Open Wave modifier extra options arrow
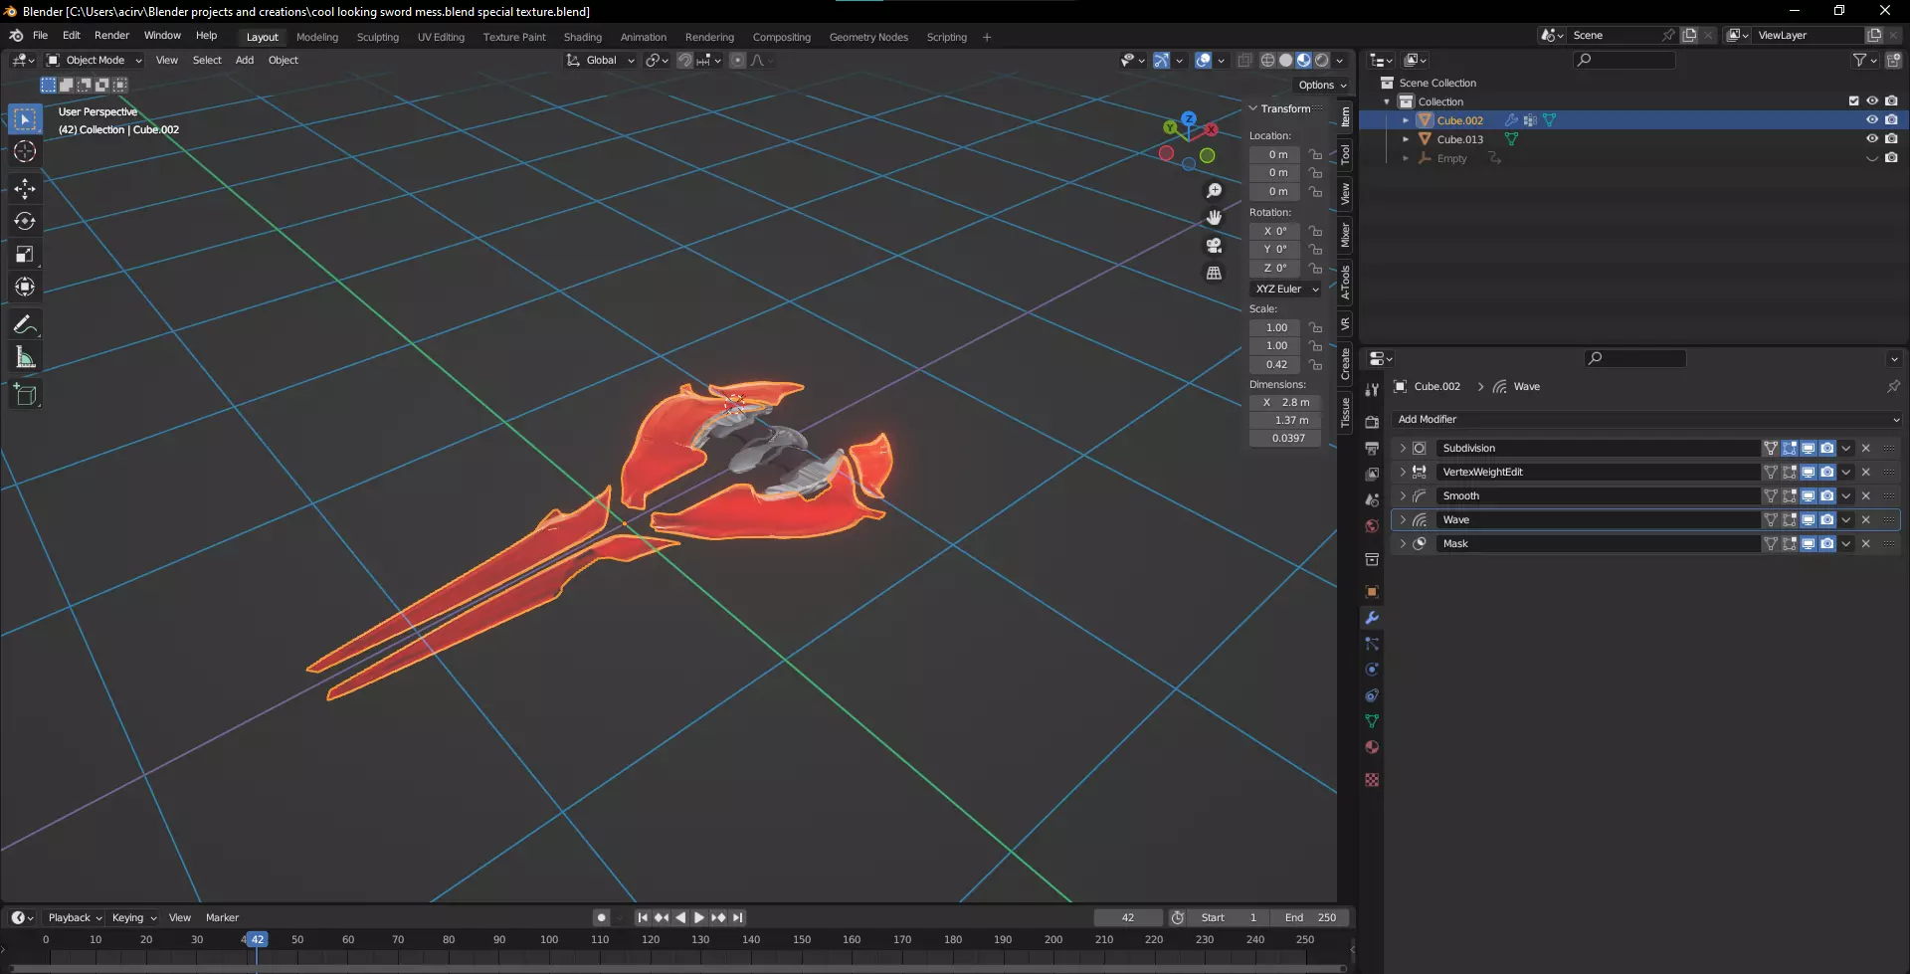 (1846, 519)
